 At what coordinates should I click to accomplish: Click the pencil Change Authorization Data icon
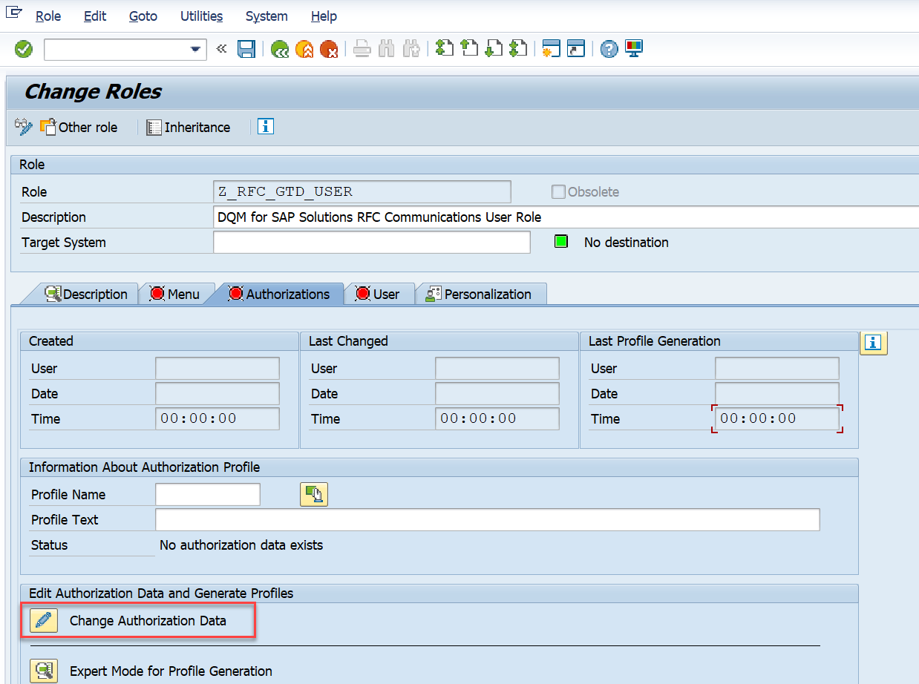pyautogui.click(x=44, y=620)
